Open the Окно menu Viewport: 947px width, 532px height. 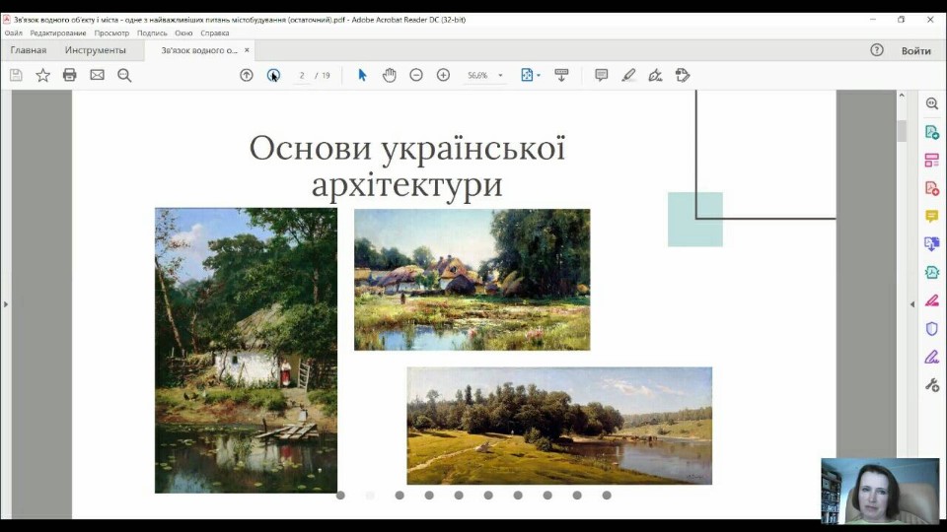click(x=183, y=33)
